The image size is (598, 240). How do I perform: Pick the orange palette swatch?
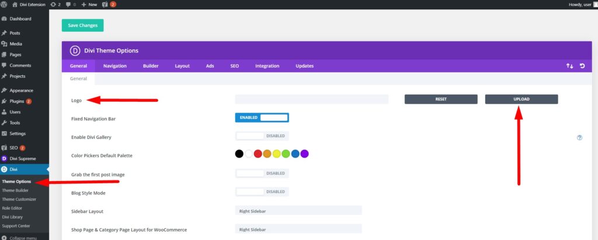click(267, 154)
